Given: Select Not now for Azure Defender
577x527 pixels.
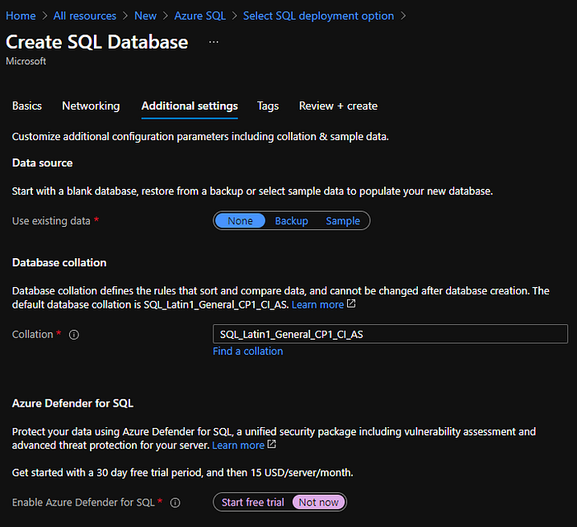Looking at the screenshot, I should pyautogui.click(x=319, y=502).
